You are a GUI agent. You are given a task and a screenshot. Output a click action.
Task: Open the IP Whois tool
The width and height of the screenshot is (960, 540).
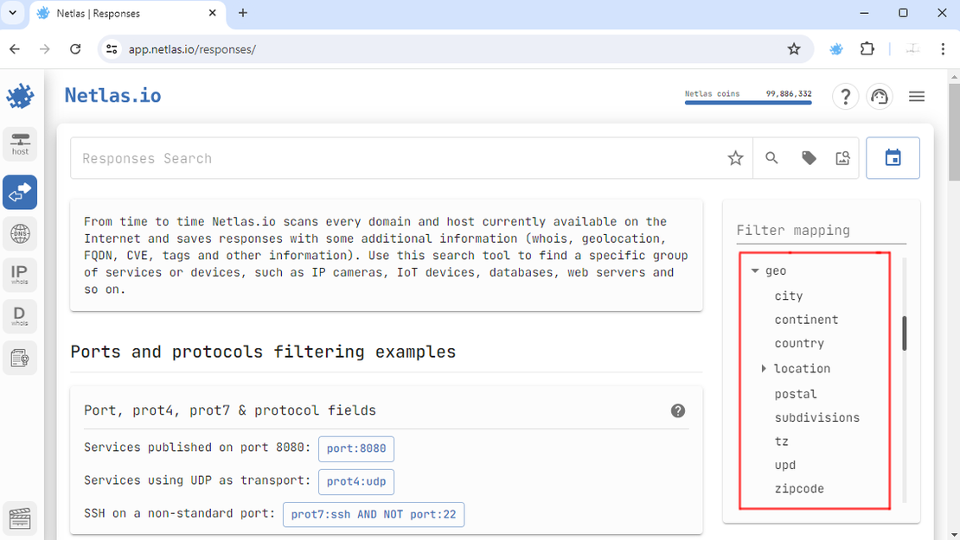19,275
